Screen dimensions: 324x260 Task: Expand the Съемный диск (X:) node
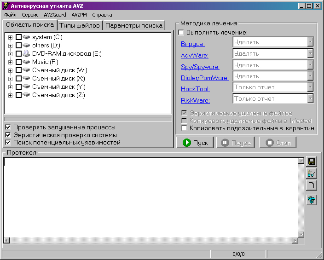pos(10,79)
